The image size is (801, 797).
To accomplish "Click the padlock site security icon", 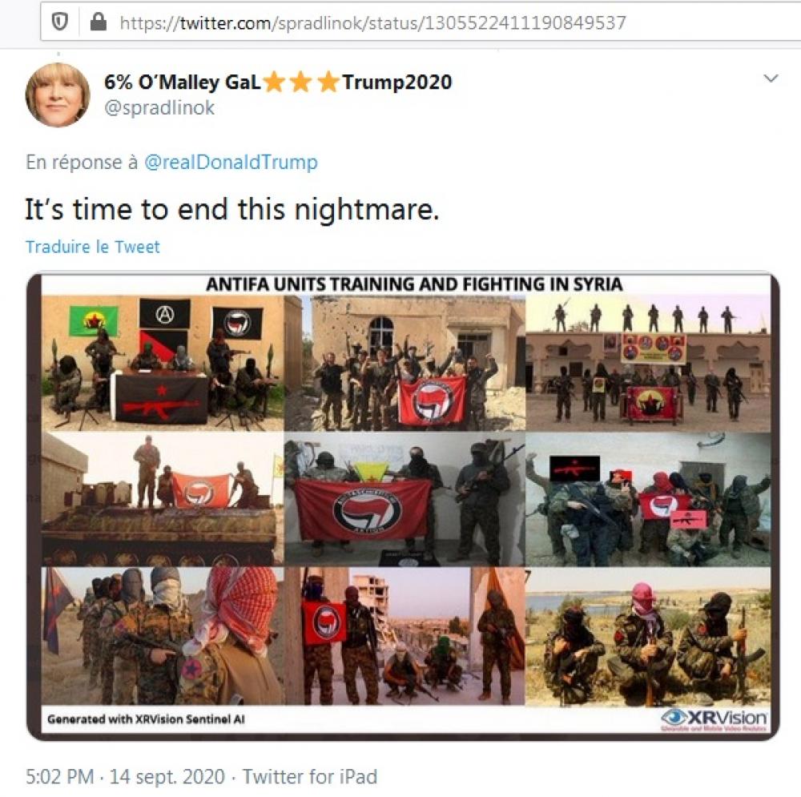I will (98, 22).
